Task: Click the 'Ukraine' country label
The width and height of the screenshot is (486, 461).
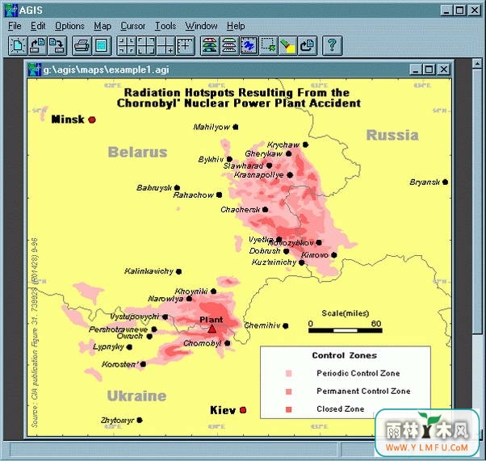Action: (136, 396)
